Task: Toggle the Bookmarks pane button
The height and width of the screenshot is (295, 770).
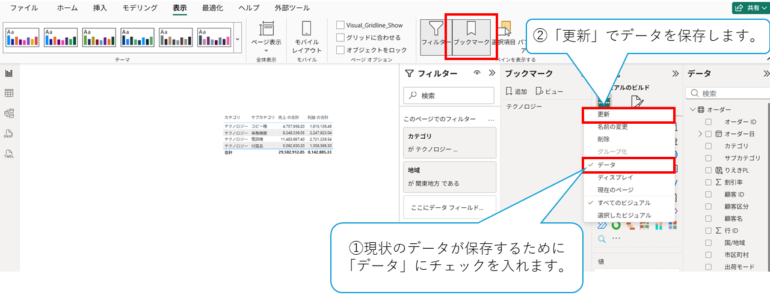Action: pos(472,35)
